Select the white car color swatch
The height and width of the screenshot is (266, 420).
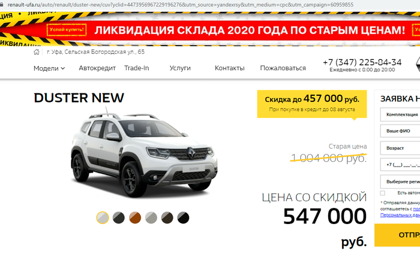coord(103,217)
